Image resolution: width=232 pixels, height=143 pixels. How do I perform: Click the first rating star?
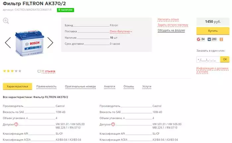point(5,71)
